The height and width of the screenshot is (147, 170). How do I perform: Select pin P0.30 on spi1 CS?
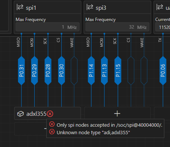tap(61, 71)
